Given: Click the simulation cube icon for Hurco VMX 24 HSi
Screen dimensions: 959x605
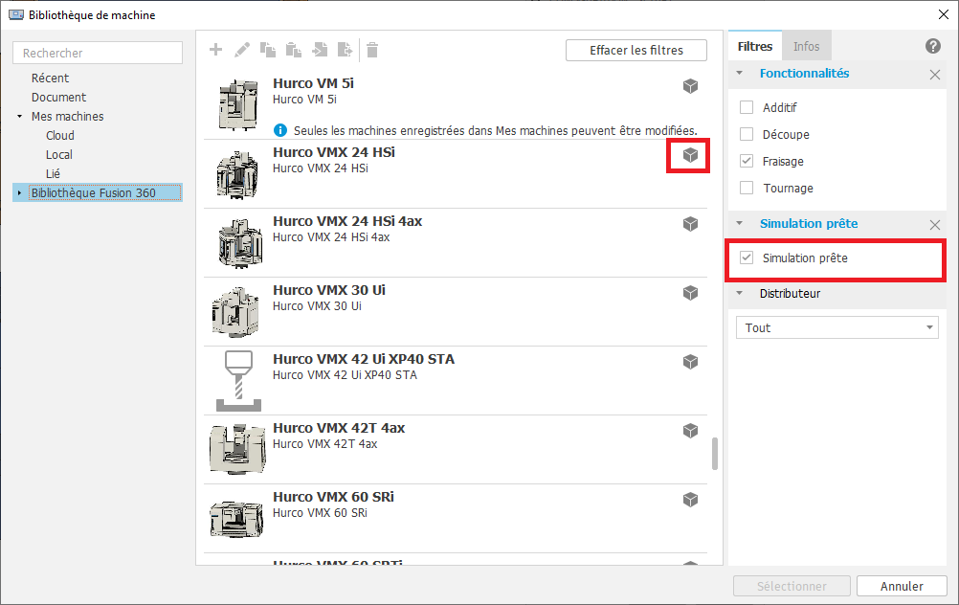Looking at the screenshot, I should (x=689, y=155).
